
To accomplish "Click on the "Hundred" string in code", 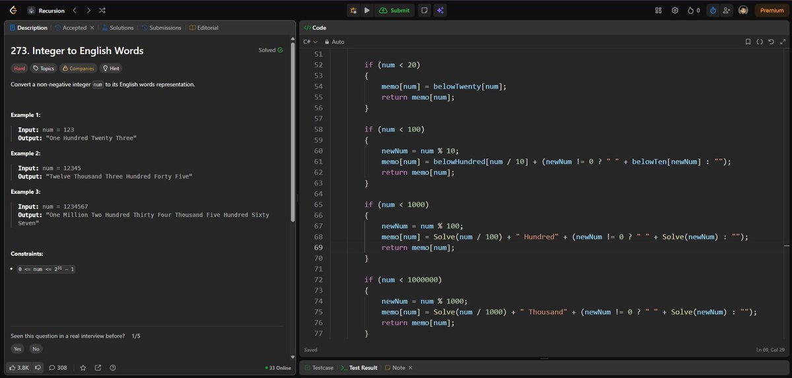I will [x=538, y=237].
